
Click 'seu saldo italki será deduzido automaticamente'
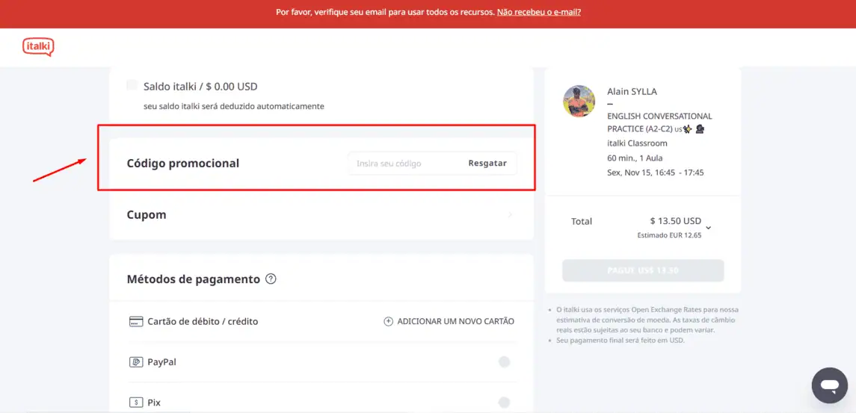pos(234,106)
